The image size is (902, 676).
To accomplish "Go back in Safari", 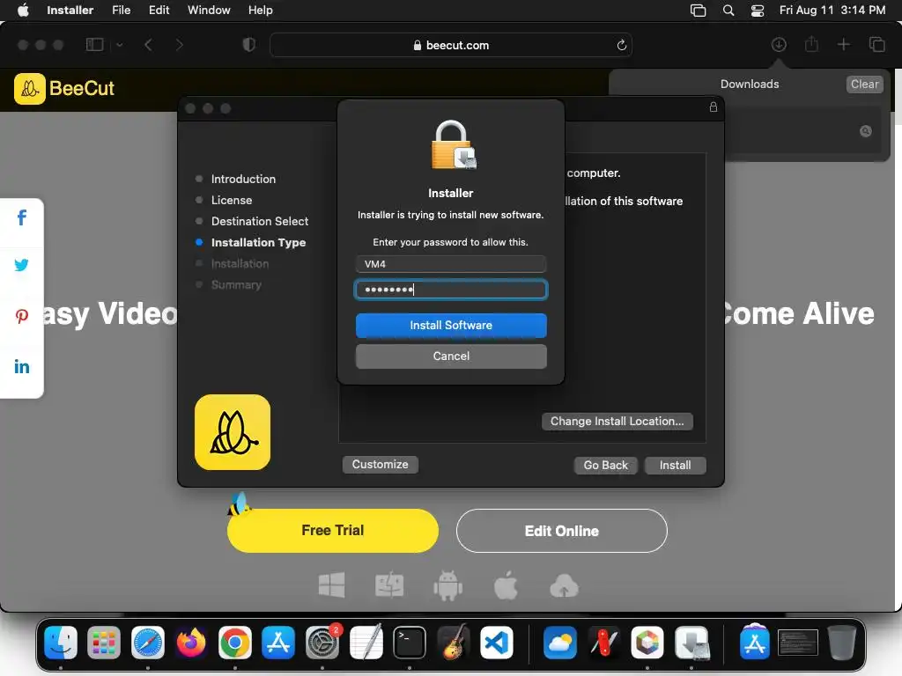I will click(x=148, y=45).
